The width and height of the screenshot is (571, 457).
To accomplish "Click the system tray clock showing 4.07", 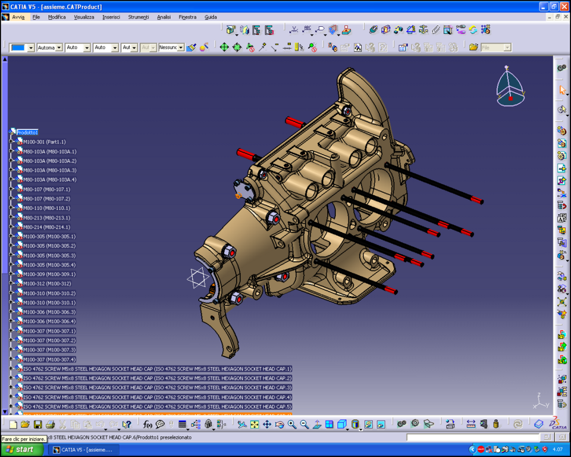I will pyautogui.click(x=557, y=449).
